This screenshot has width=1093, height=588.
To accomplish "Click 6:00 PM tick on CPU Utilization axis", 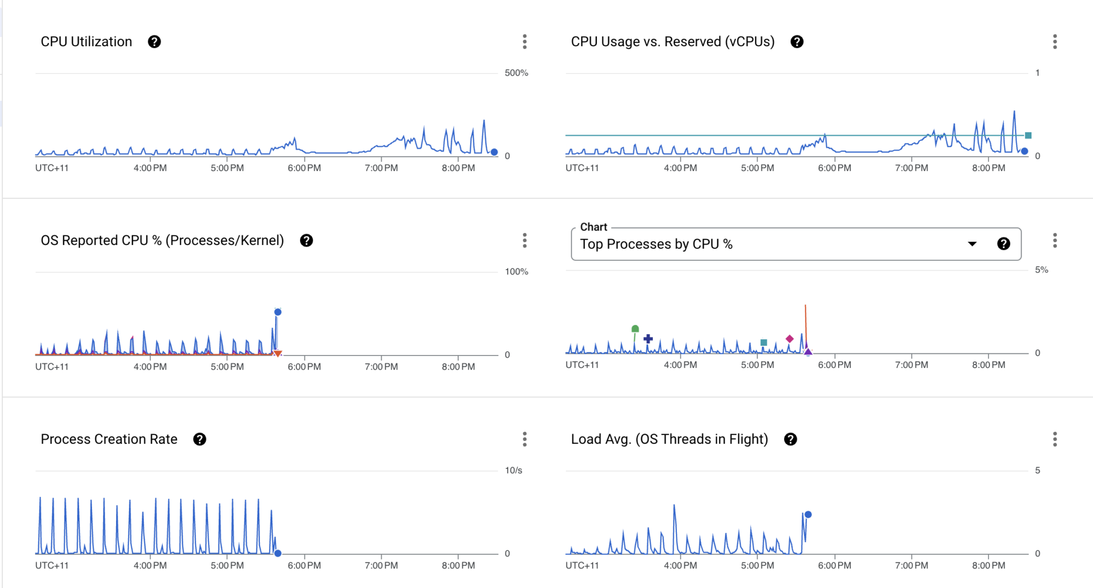I will point(304,168).
